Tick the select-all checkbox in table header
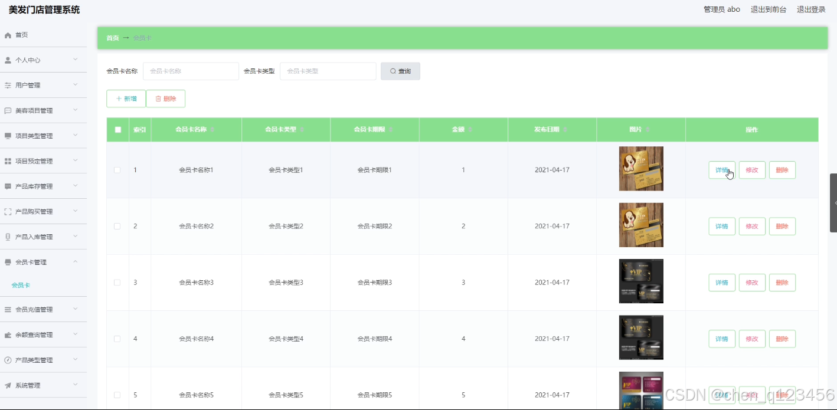 117,130
